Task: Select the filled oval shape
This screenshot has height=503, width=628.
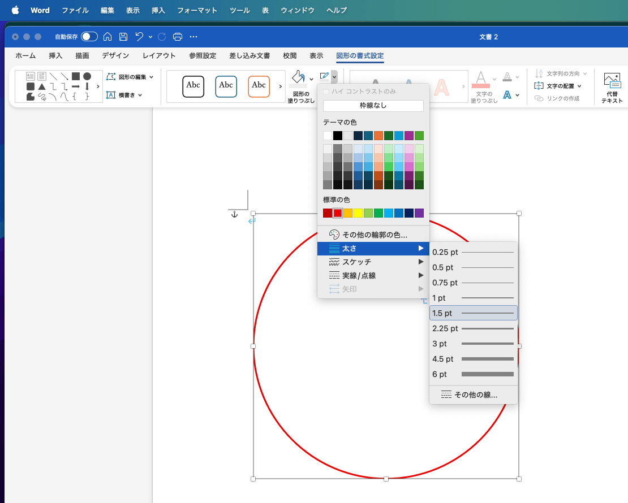Action: pyautogui.click(x=87, y=76)
